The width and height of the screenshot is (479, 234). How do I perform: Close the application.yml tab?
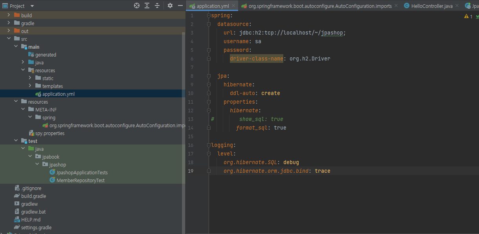coord(233,5)
